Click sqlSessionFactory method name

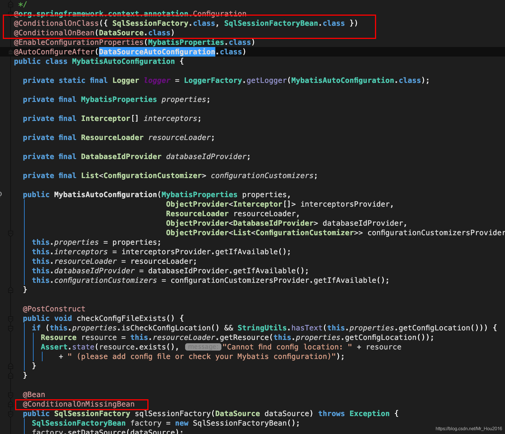[x=173, y=414]
